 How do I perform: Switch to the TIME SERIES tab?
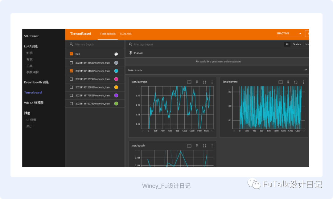[x=108, y=34]
